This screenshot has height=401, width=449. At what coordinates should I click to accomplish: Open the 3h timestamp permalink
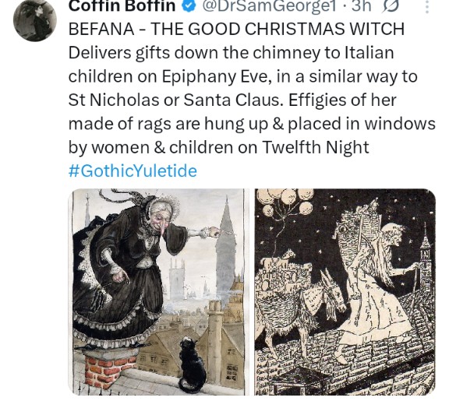(361, 5)
